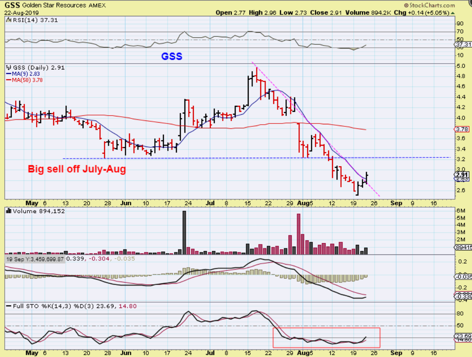Click the 3.2 label on the price axis

coord(461,159)
